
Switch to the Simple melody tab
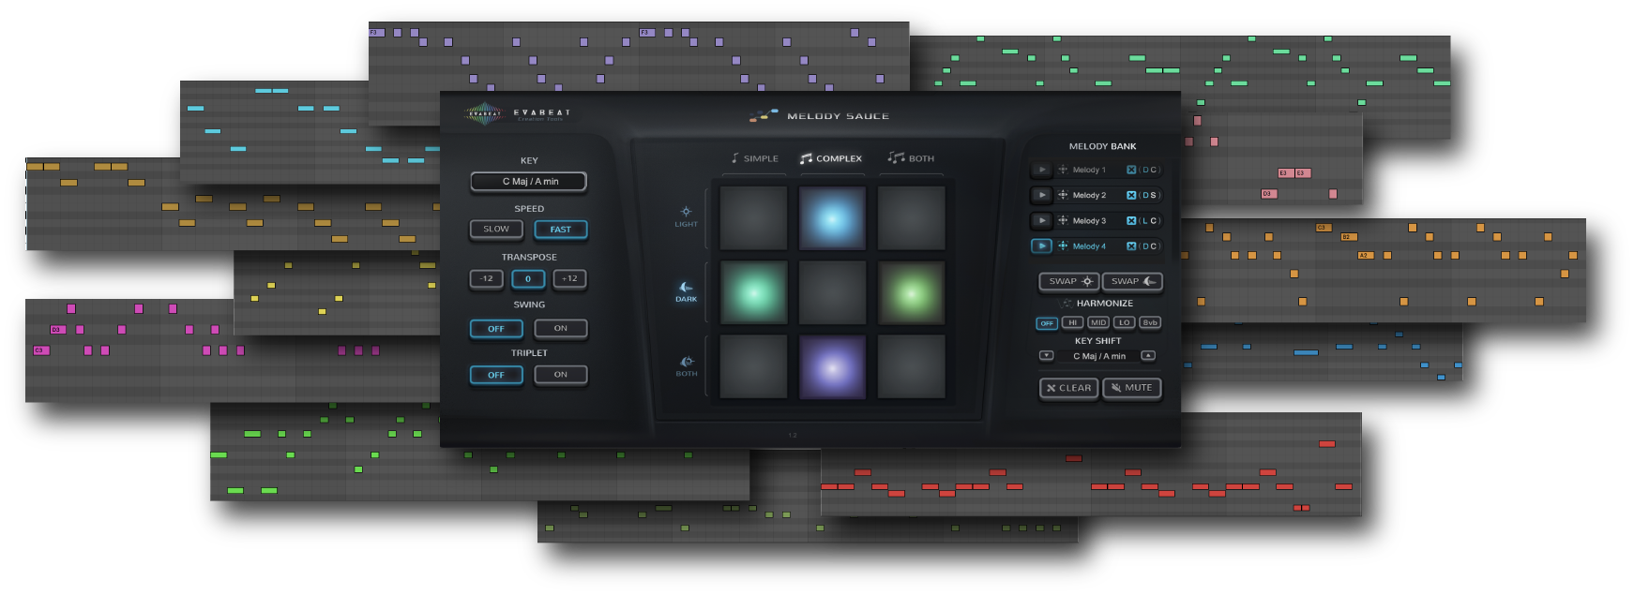point(754,158)
